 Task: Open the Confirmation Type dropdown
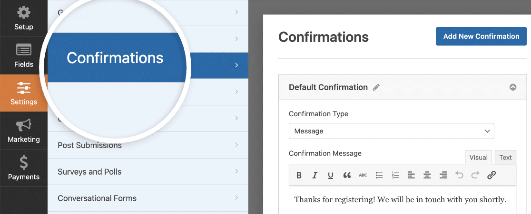(392, 131)
